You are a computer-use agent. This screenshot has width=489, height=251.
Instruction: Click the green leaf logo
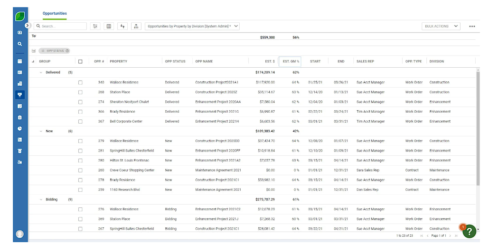(x=20, y=16)
